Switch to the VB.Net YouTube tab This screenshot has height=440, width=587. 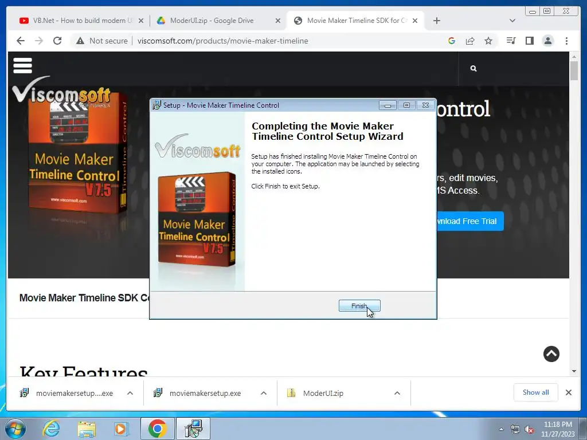tap(82, 21)
